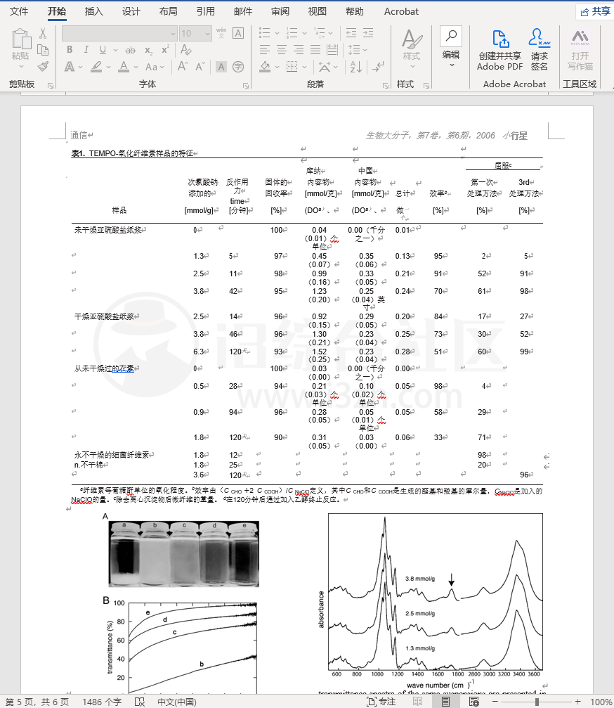614x708 pixels.
Task: Click the bulleted list icon
Action: point(264,33)
